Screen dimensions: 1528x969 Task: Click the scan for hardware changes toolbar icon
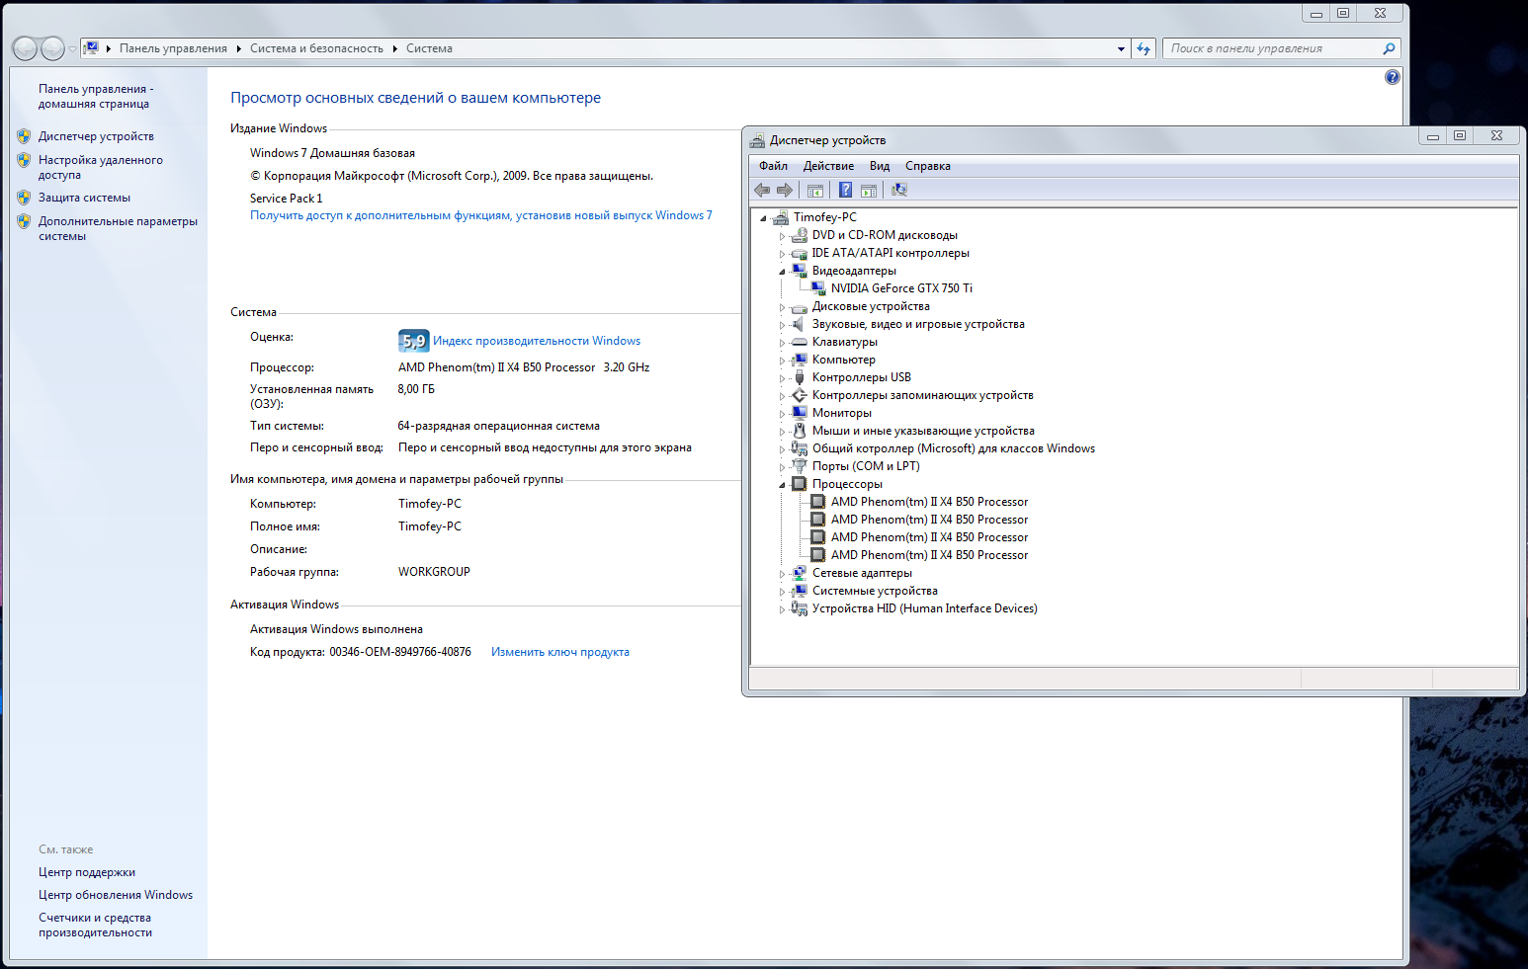coord(898,191)
